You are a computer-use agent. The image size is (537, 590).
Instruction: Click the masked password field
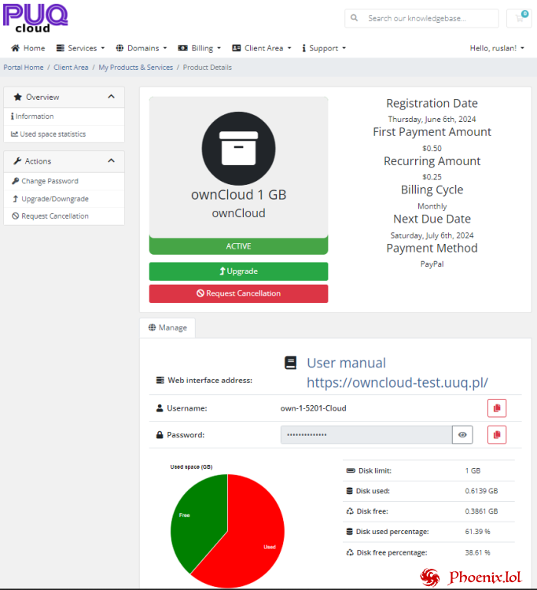pos(366,434)
